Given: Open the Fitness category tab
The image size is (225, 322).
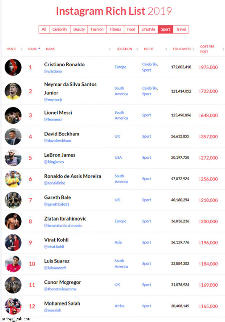Looking at the screenshot, I should click(x=115, y=29).
